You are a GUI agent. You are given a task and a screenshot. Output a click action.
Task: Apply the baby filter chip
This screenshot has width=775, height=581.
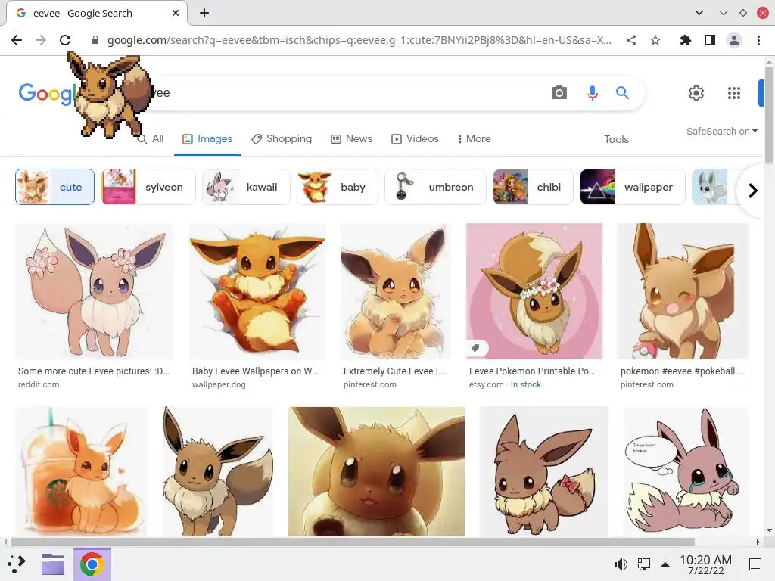pyautogui.click(x=337, y=187)
